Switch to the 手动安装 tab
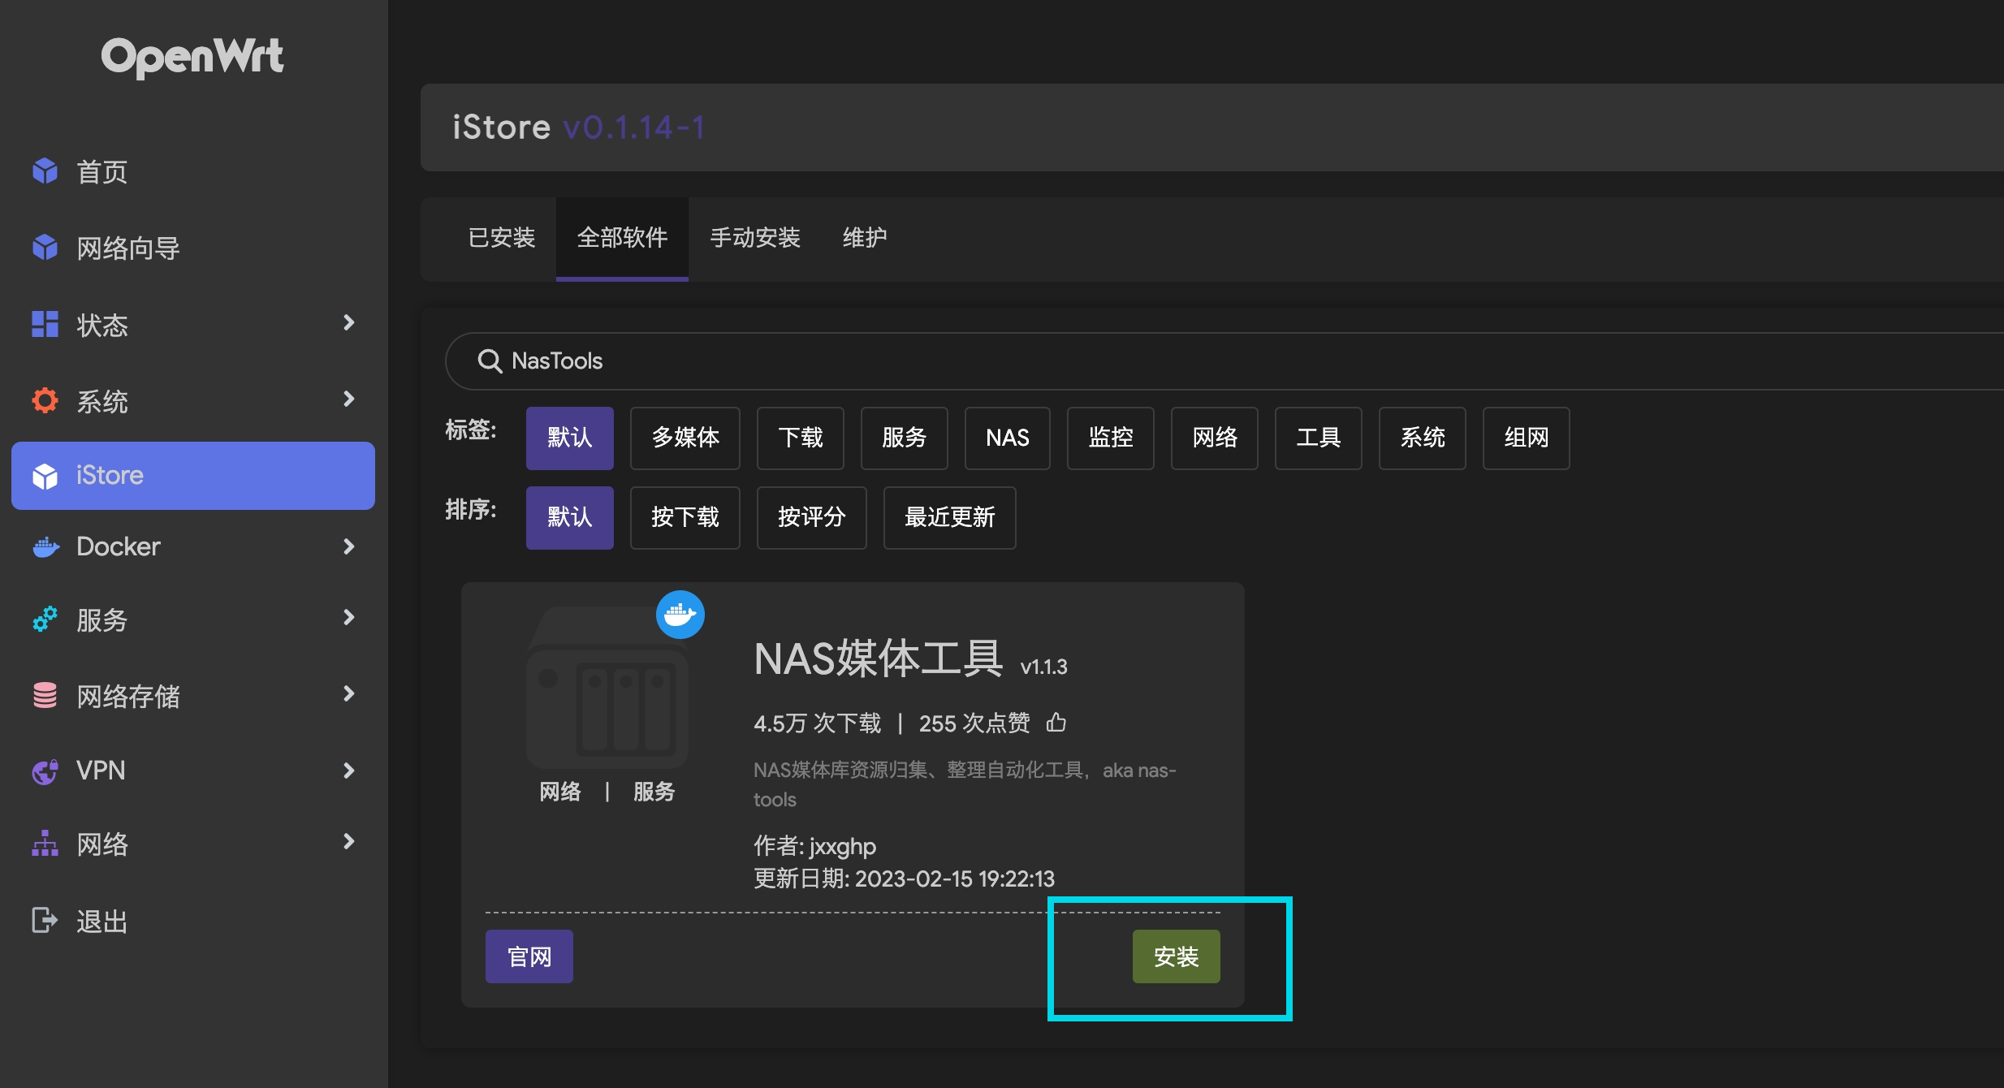Image resolution: width=2004 pixels, height=1088 pixels. pyautogui.click(x=755, y=238)
